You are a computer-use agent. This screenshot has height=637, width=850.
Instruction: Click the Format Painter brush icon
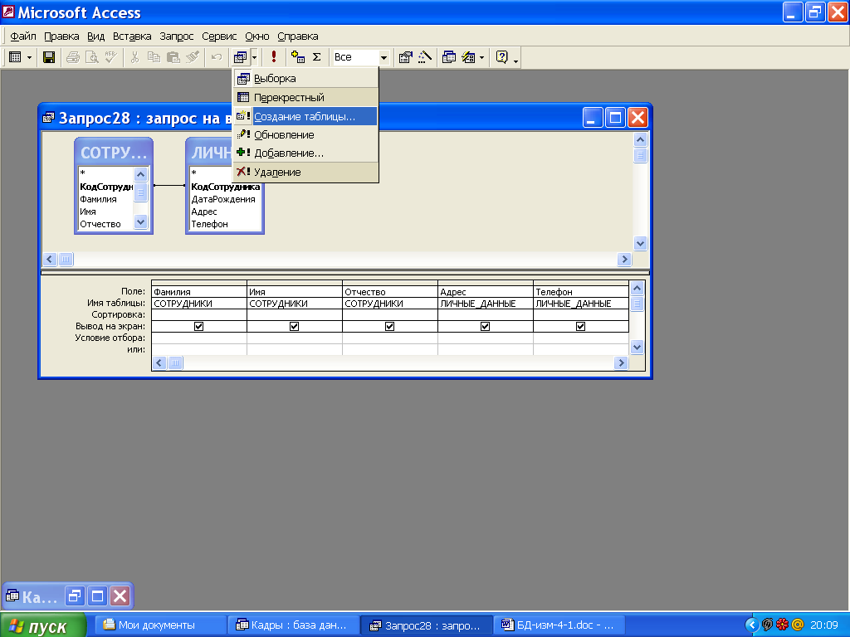click(192, 57)
